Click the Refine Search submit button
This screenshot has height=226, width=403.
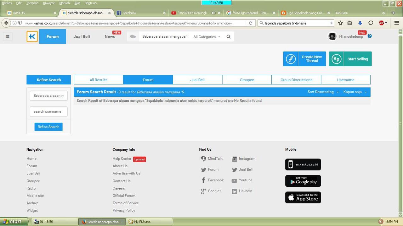[48, 127]
